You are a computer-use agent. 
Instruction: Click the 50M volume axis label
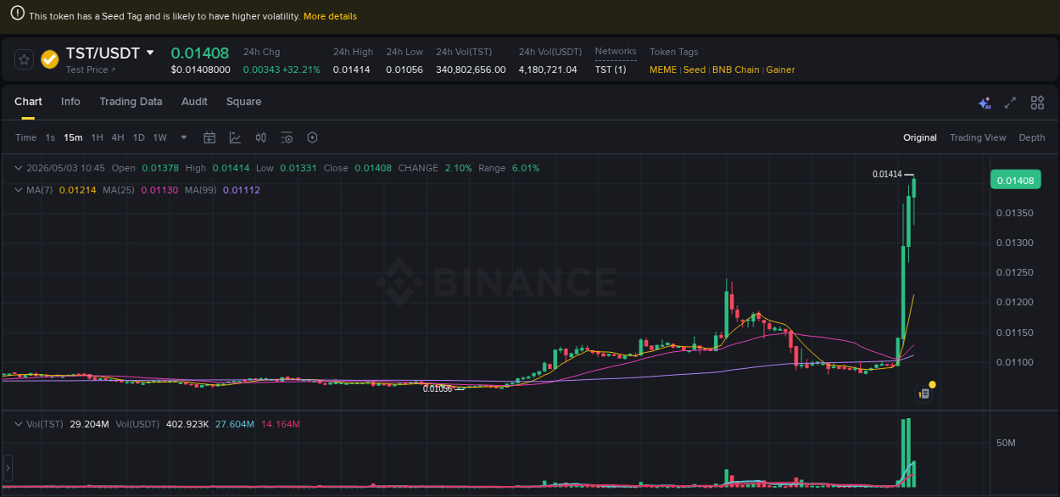(1006, 443)
